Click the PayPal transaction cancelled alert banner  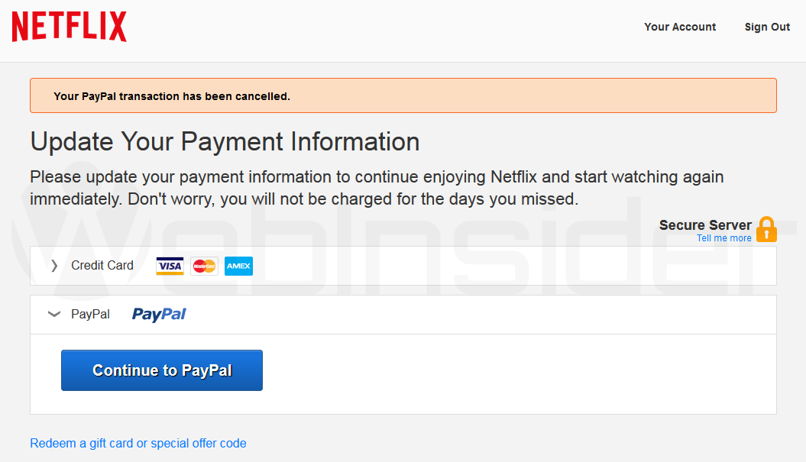(x=403, y=95)
